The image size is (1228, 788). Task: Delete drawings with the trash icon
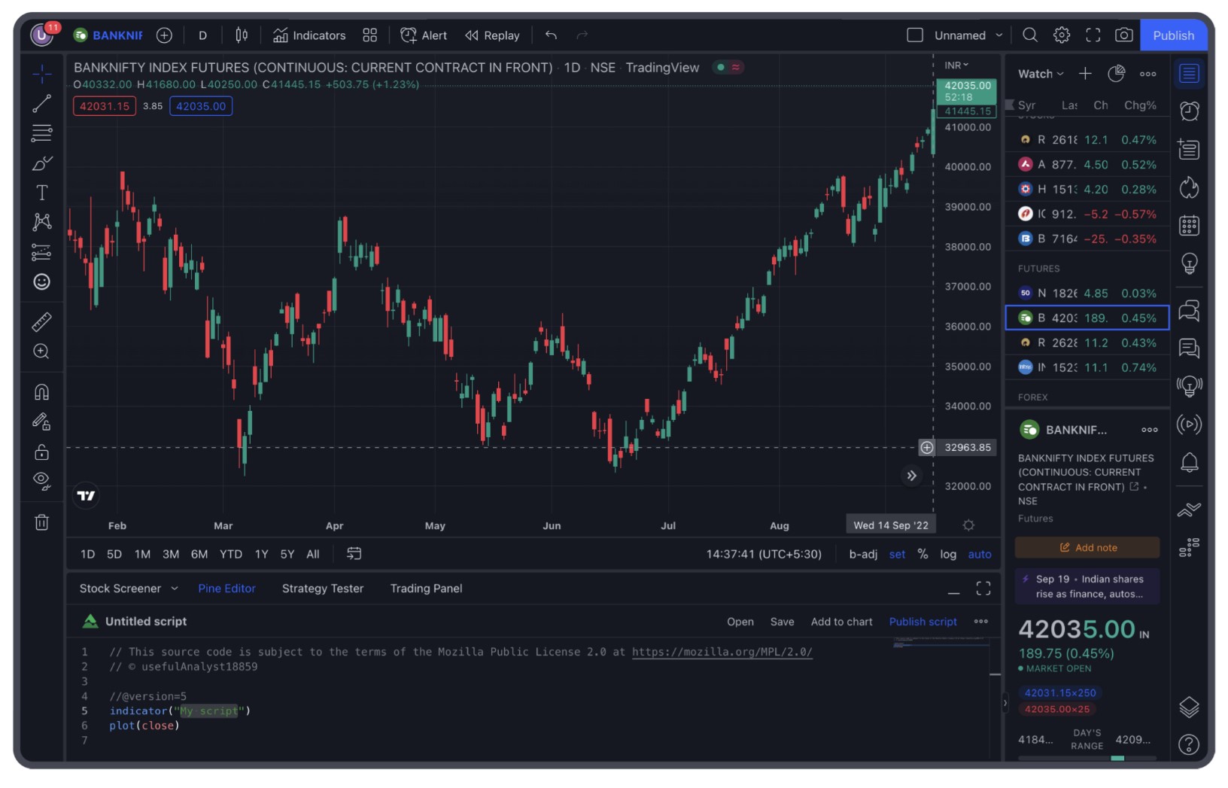[x=41, y=522]
